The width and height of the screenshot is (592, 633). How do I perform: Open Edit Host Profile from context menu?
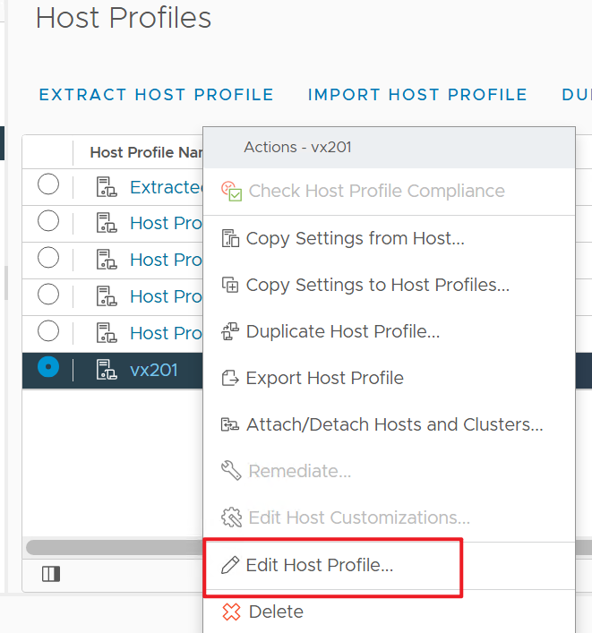coord(319,565)
